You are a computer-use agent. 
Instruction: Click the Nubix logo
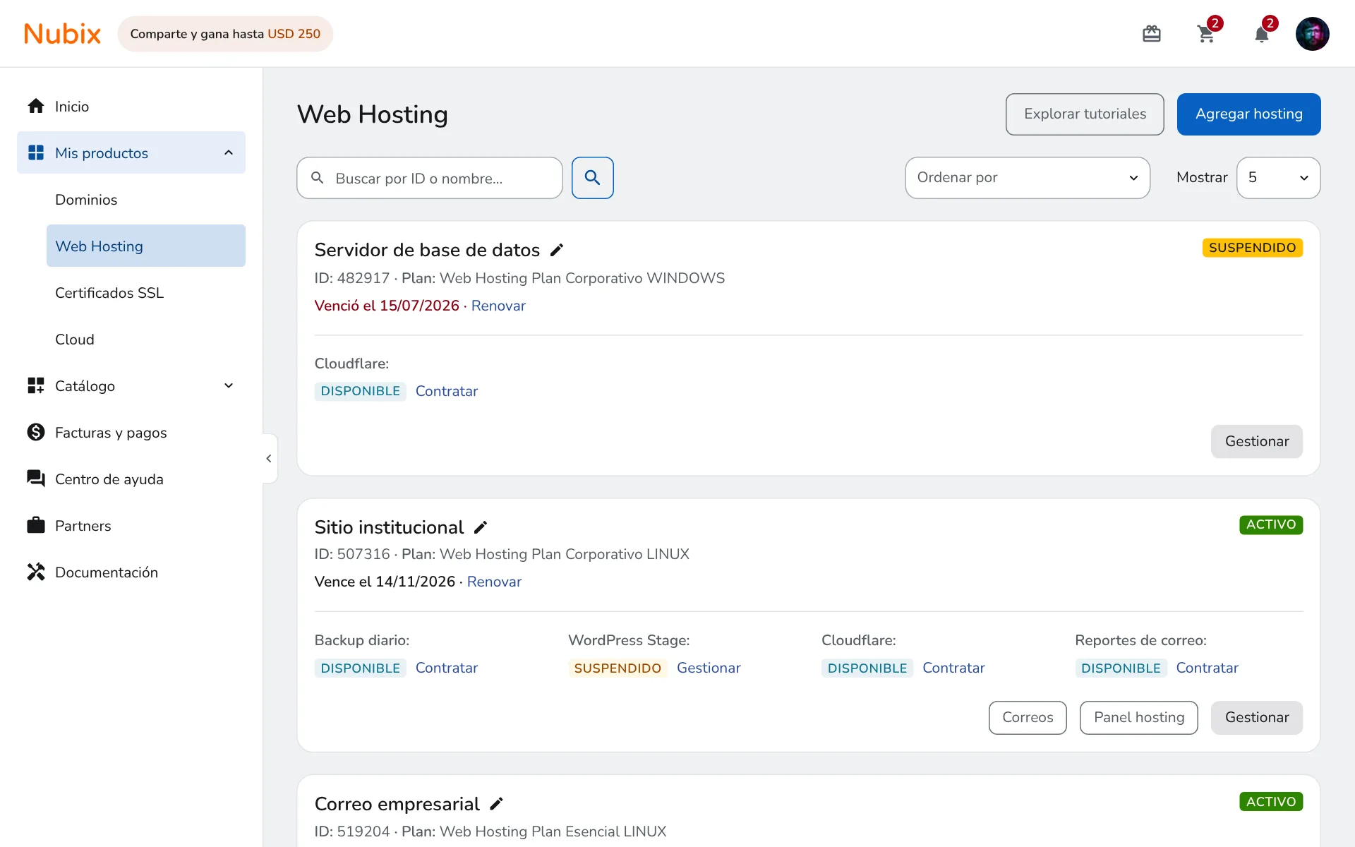click(62, 34)
